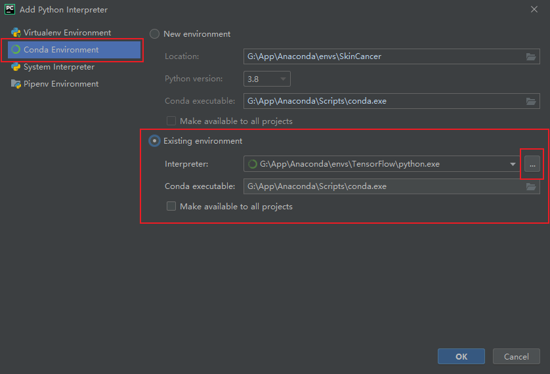The height and width of the screenshot is (374, 550).
Task: Select the Existing environment radio button
Action: 155,141
